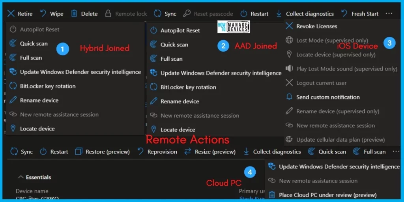Click BitLocker key rotation icon in Hybrid Joined menu
This screenshot has width=404, height=202.
[13, 86]
